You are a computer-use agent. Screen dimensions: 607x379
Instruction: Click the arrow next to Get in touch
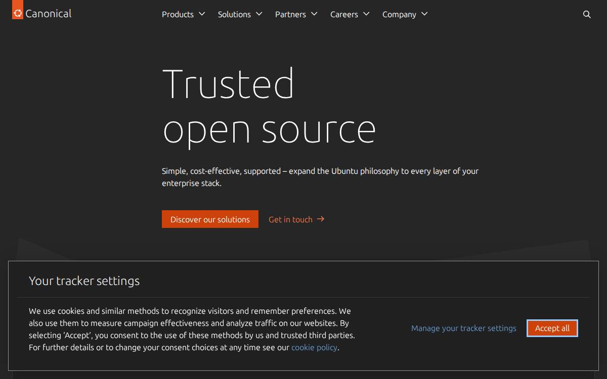321,219
